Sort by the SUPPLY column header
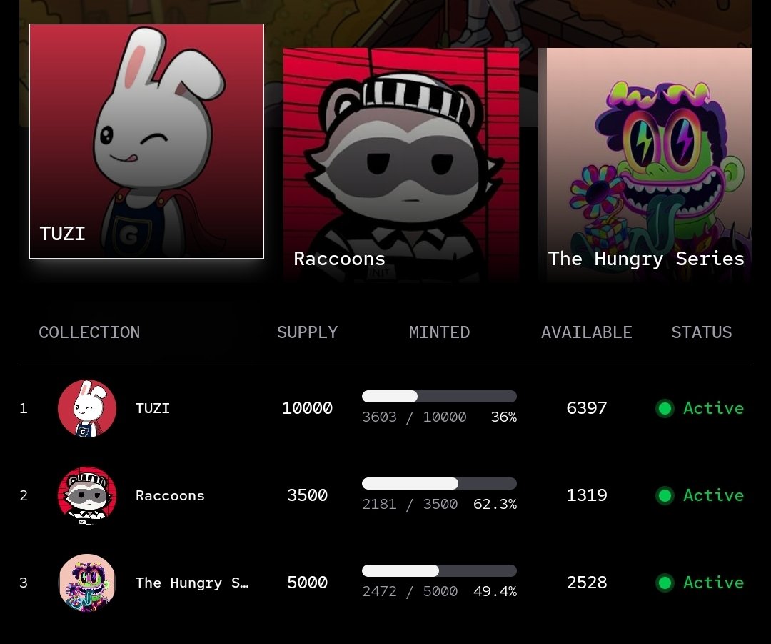 coord(307,332)
